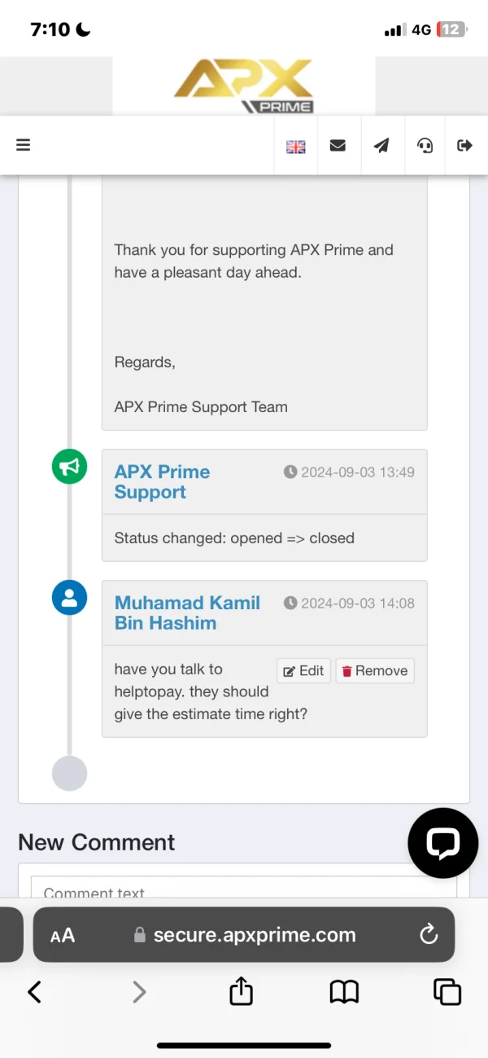Click the logout arrow icon

(465, 146)
